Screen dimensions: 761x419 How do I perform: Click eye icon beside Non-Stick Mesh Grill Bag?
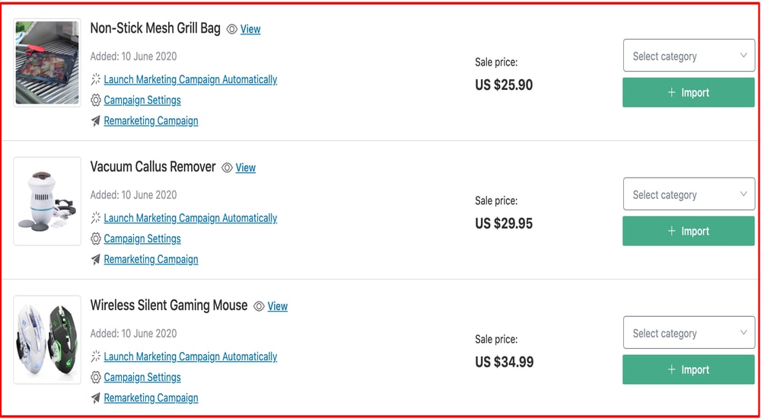pos(232,30)
